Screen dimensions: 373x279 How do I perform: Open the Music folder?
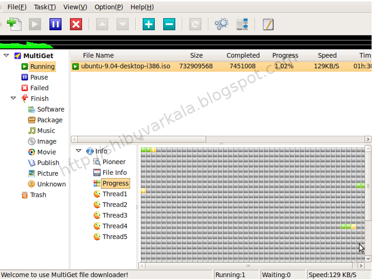point(46,131)
